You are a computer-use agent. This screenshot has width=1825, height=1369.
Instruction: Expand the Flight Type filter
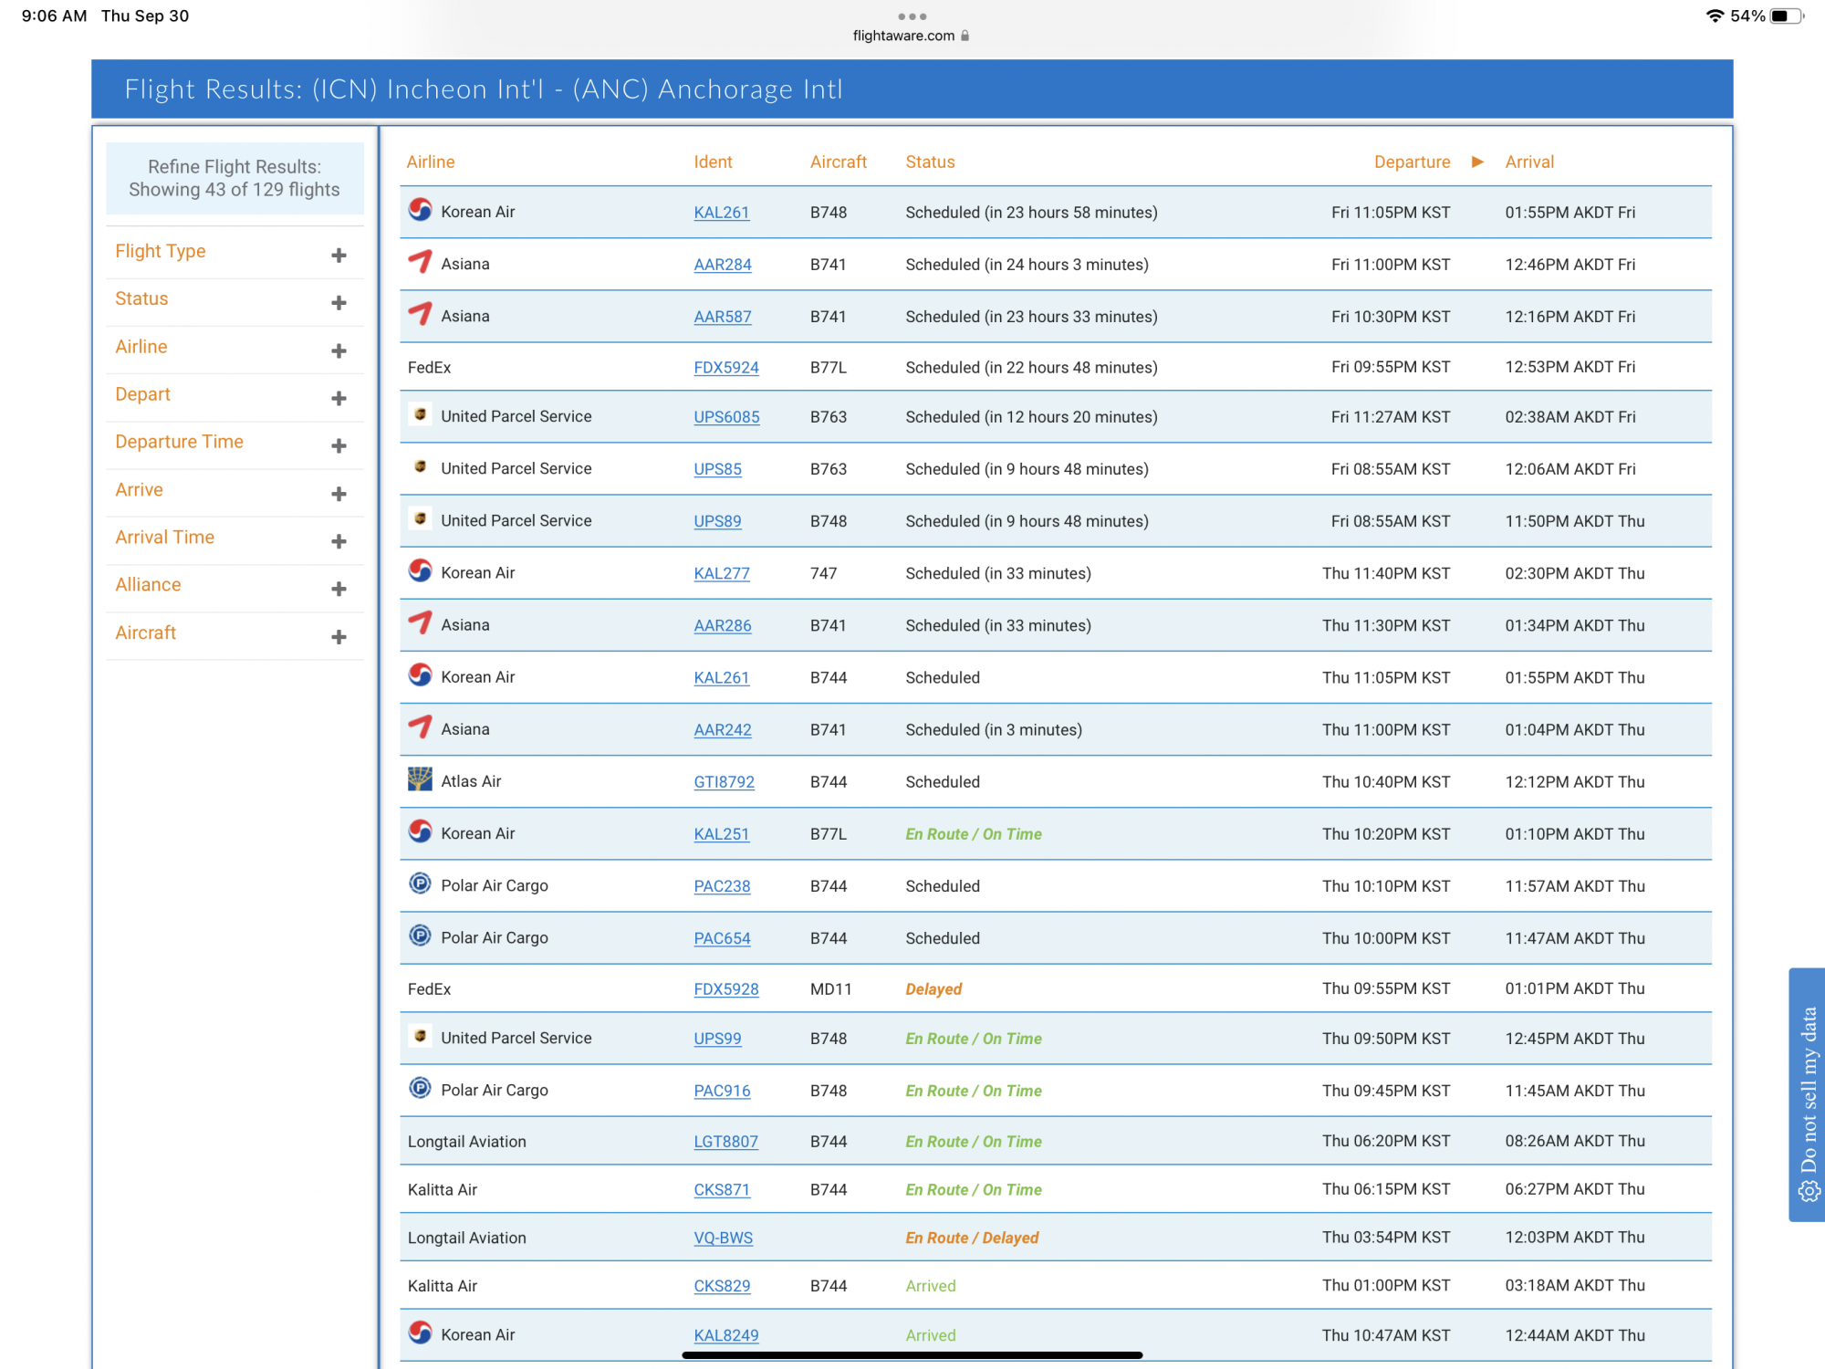click(339, 256)
